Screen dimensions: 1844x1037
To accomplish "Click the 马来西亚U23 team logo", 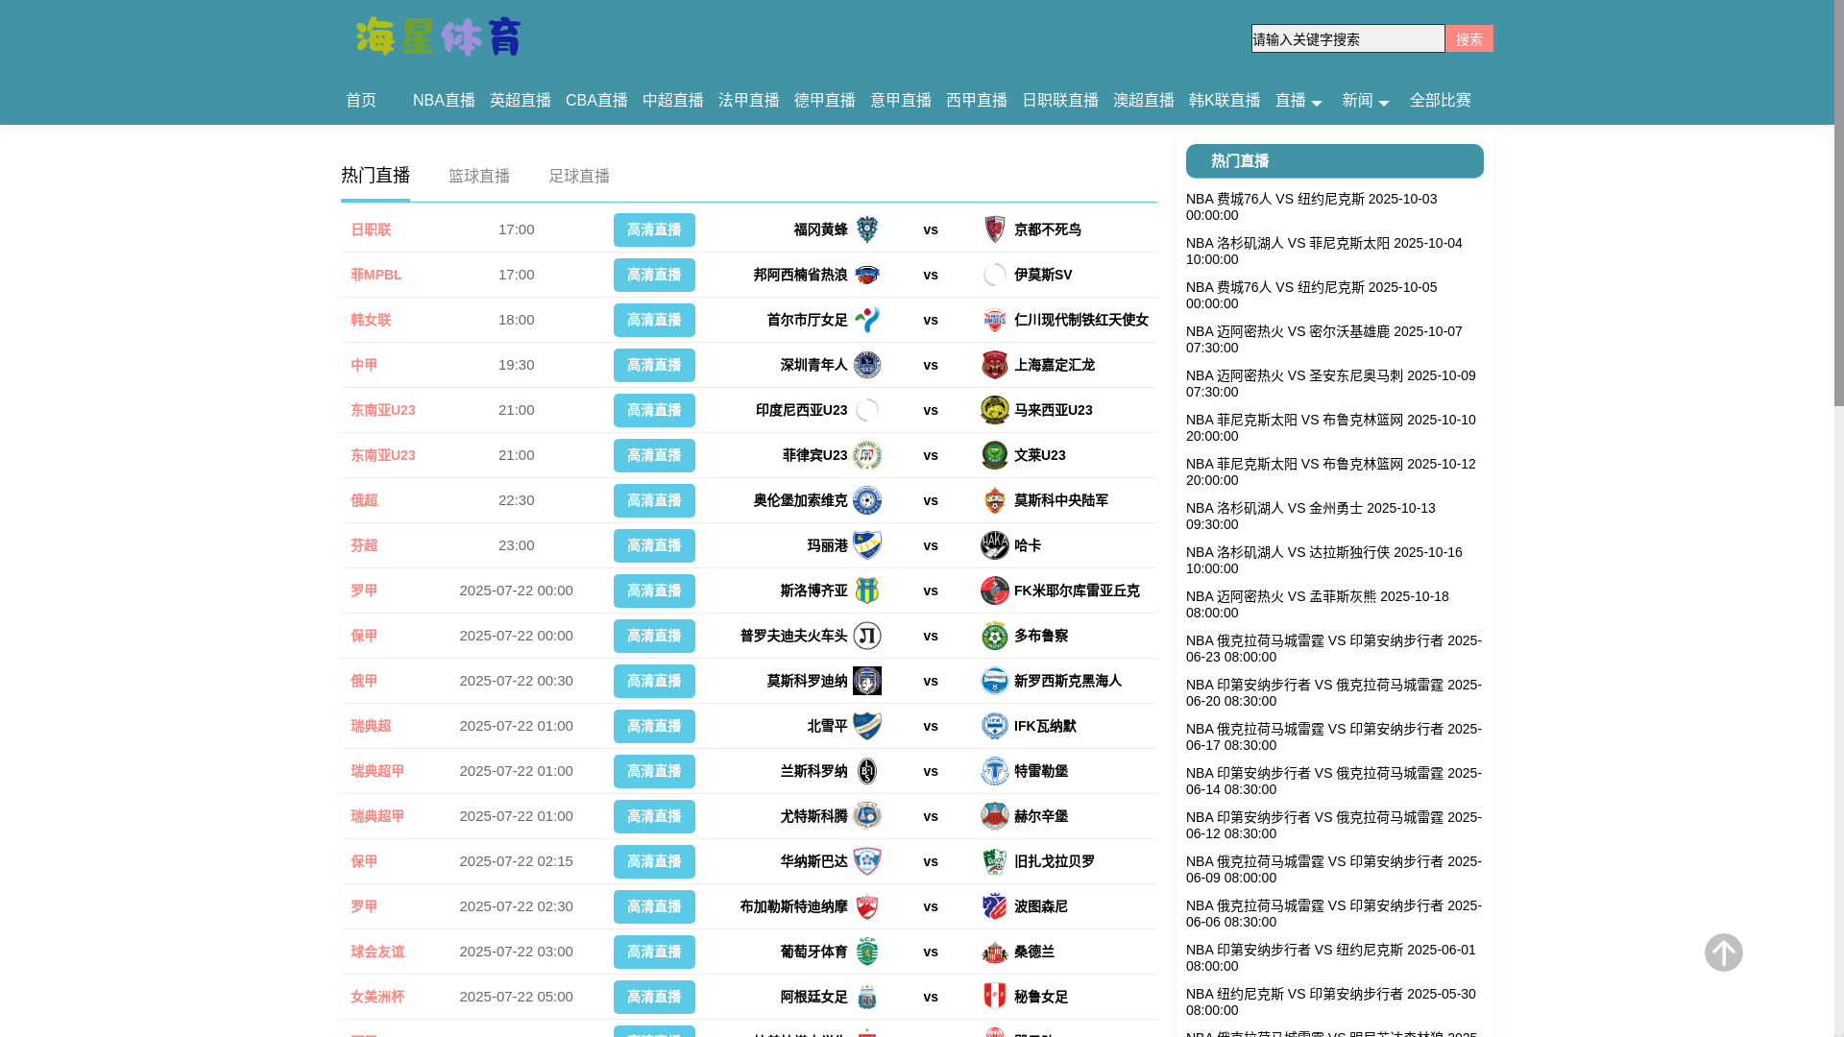I will (x=995, y=410).
